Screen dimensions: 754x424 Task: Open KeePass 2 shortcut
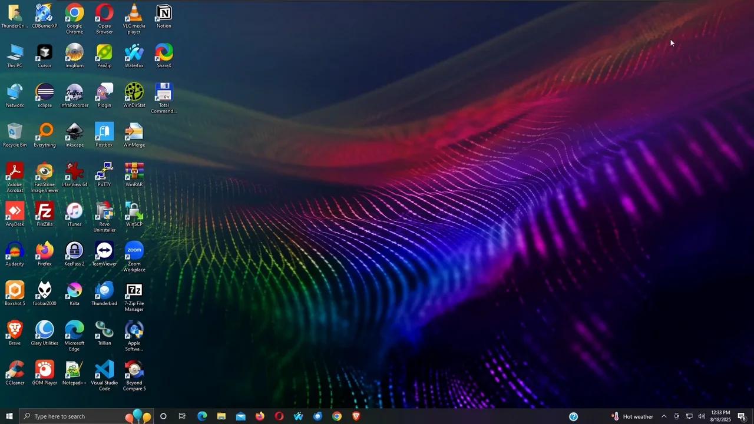coord(74,253)
